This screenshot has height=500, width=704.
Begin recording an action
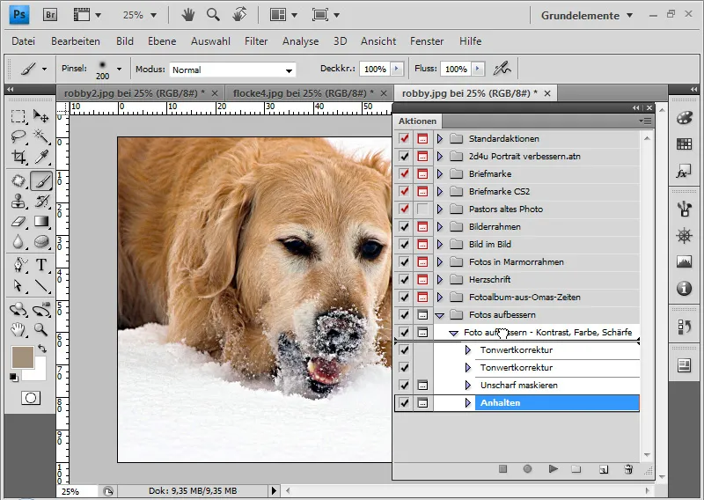point(527,469)
